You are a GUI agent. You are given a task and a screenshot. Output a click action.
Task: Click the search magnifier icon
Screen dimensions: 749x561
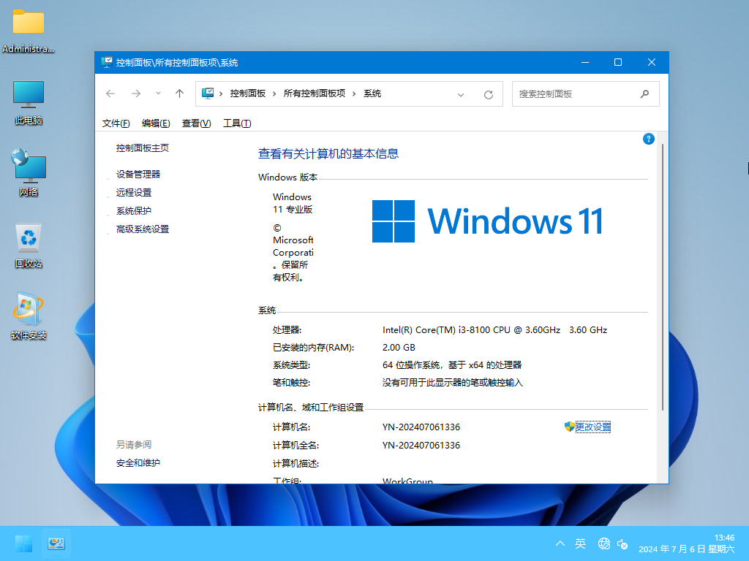(x=645, y=94)
